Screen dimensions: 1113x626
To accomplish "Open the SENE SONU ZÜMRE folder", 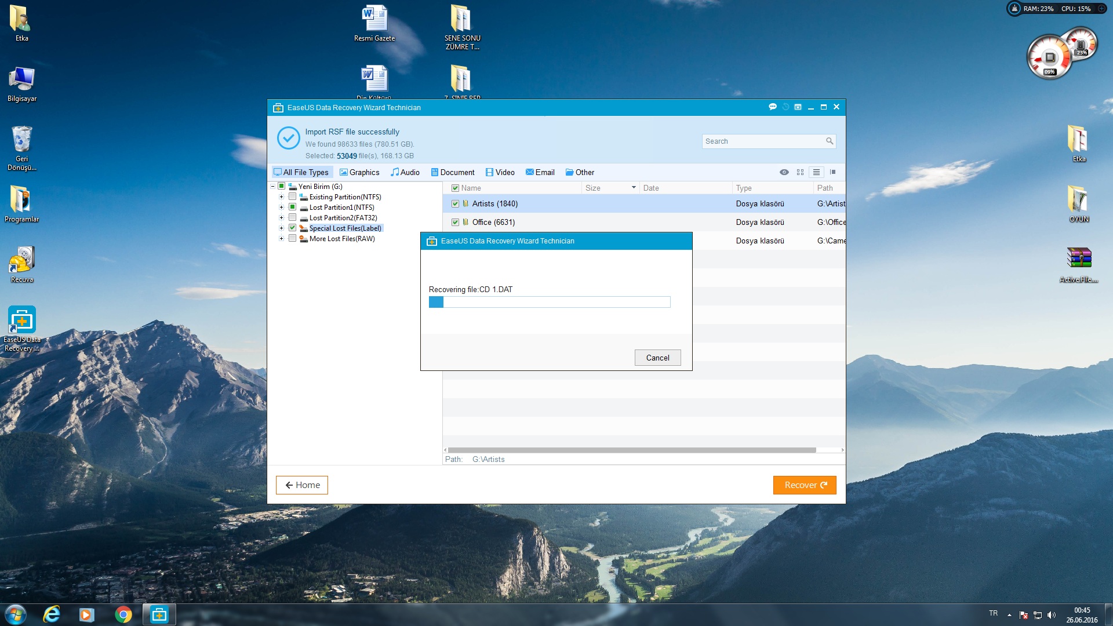I will point(462,27).
